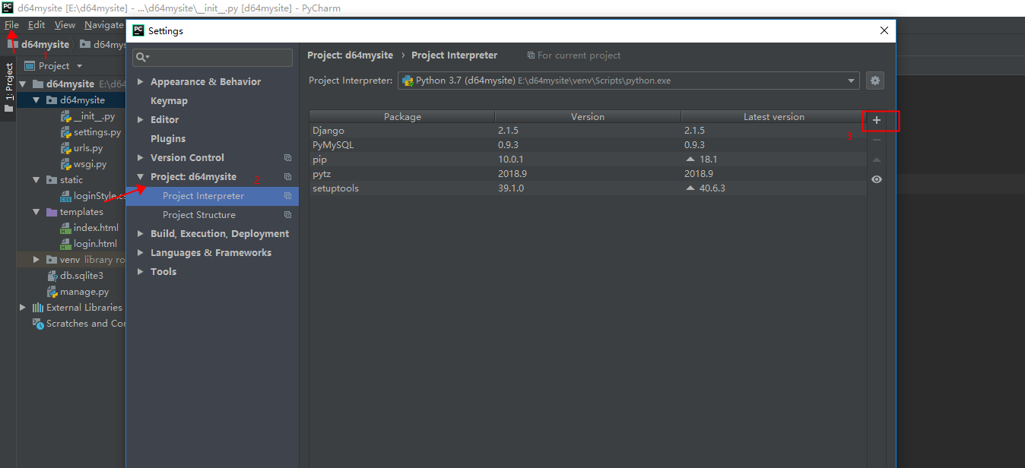Click the Package column header
The width and height of the screenshot is (1025, 468).
(402, 116)
